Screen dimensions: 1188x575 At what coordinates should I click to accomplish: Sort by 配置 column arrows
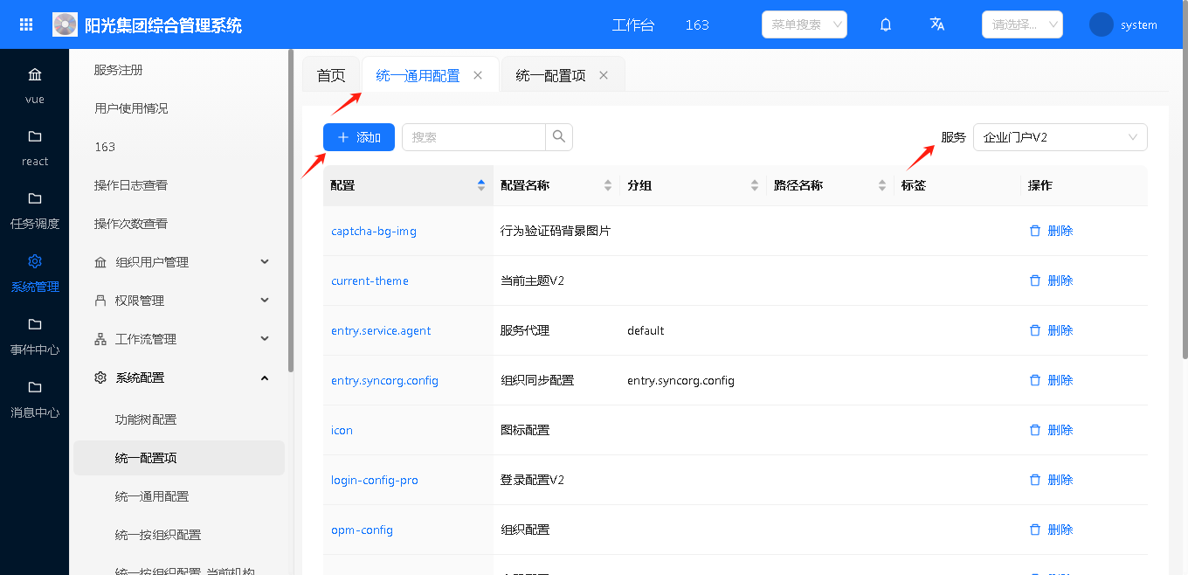tap(481, 185)
